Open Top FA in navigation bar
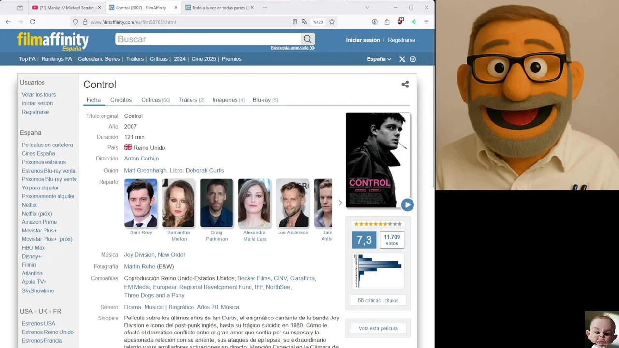This screenshot has width=619, height=348. (x=27, y=59)
